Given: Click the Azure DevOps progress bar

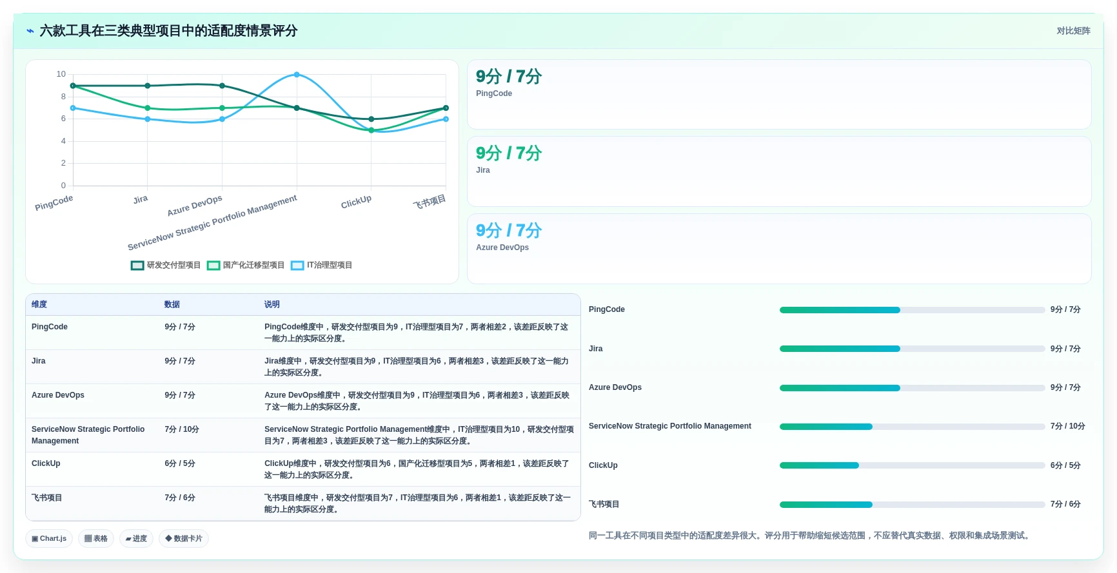Looking at the screenshot, I should click(x=912, y=388).
